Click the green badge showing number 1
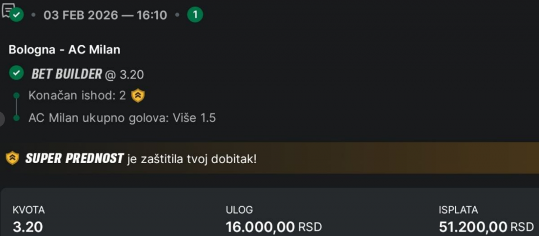The image size is (539, 236). click(195, 15)
